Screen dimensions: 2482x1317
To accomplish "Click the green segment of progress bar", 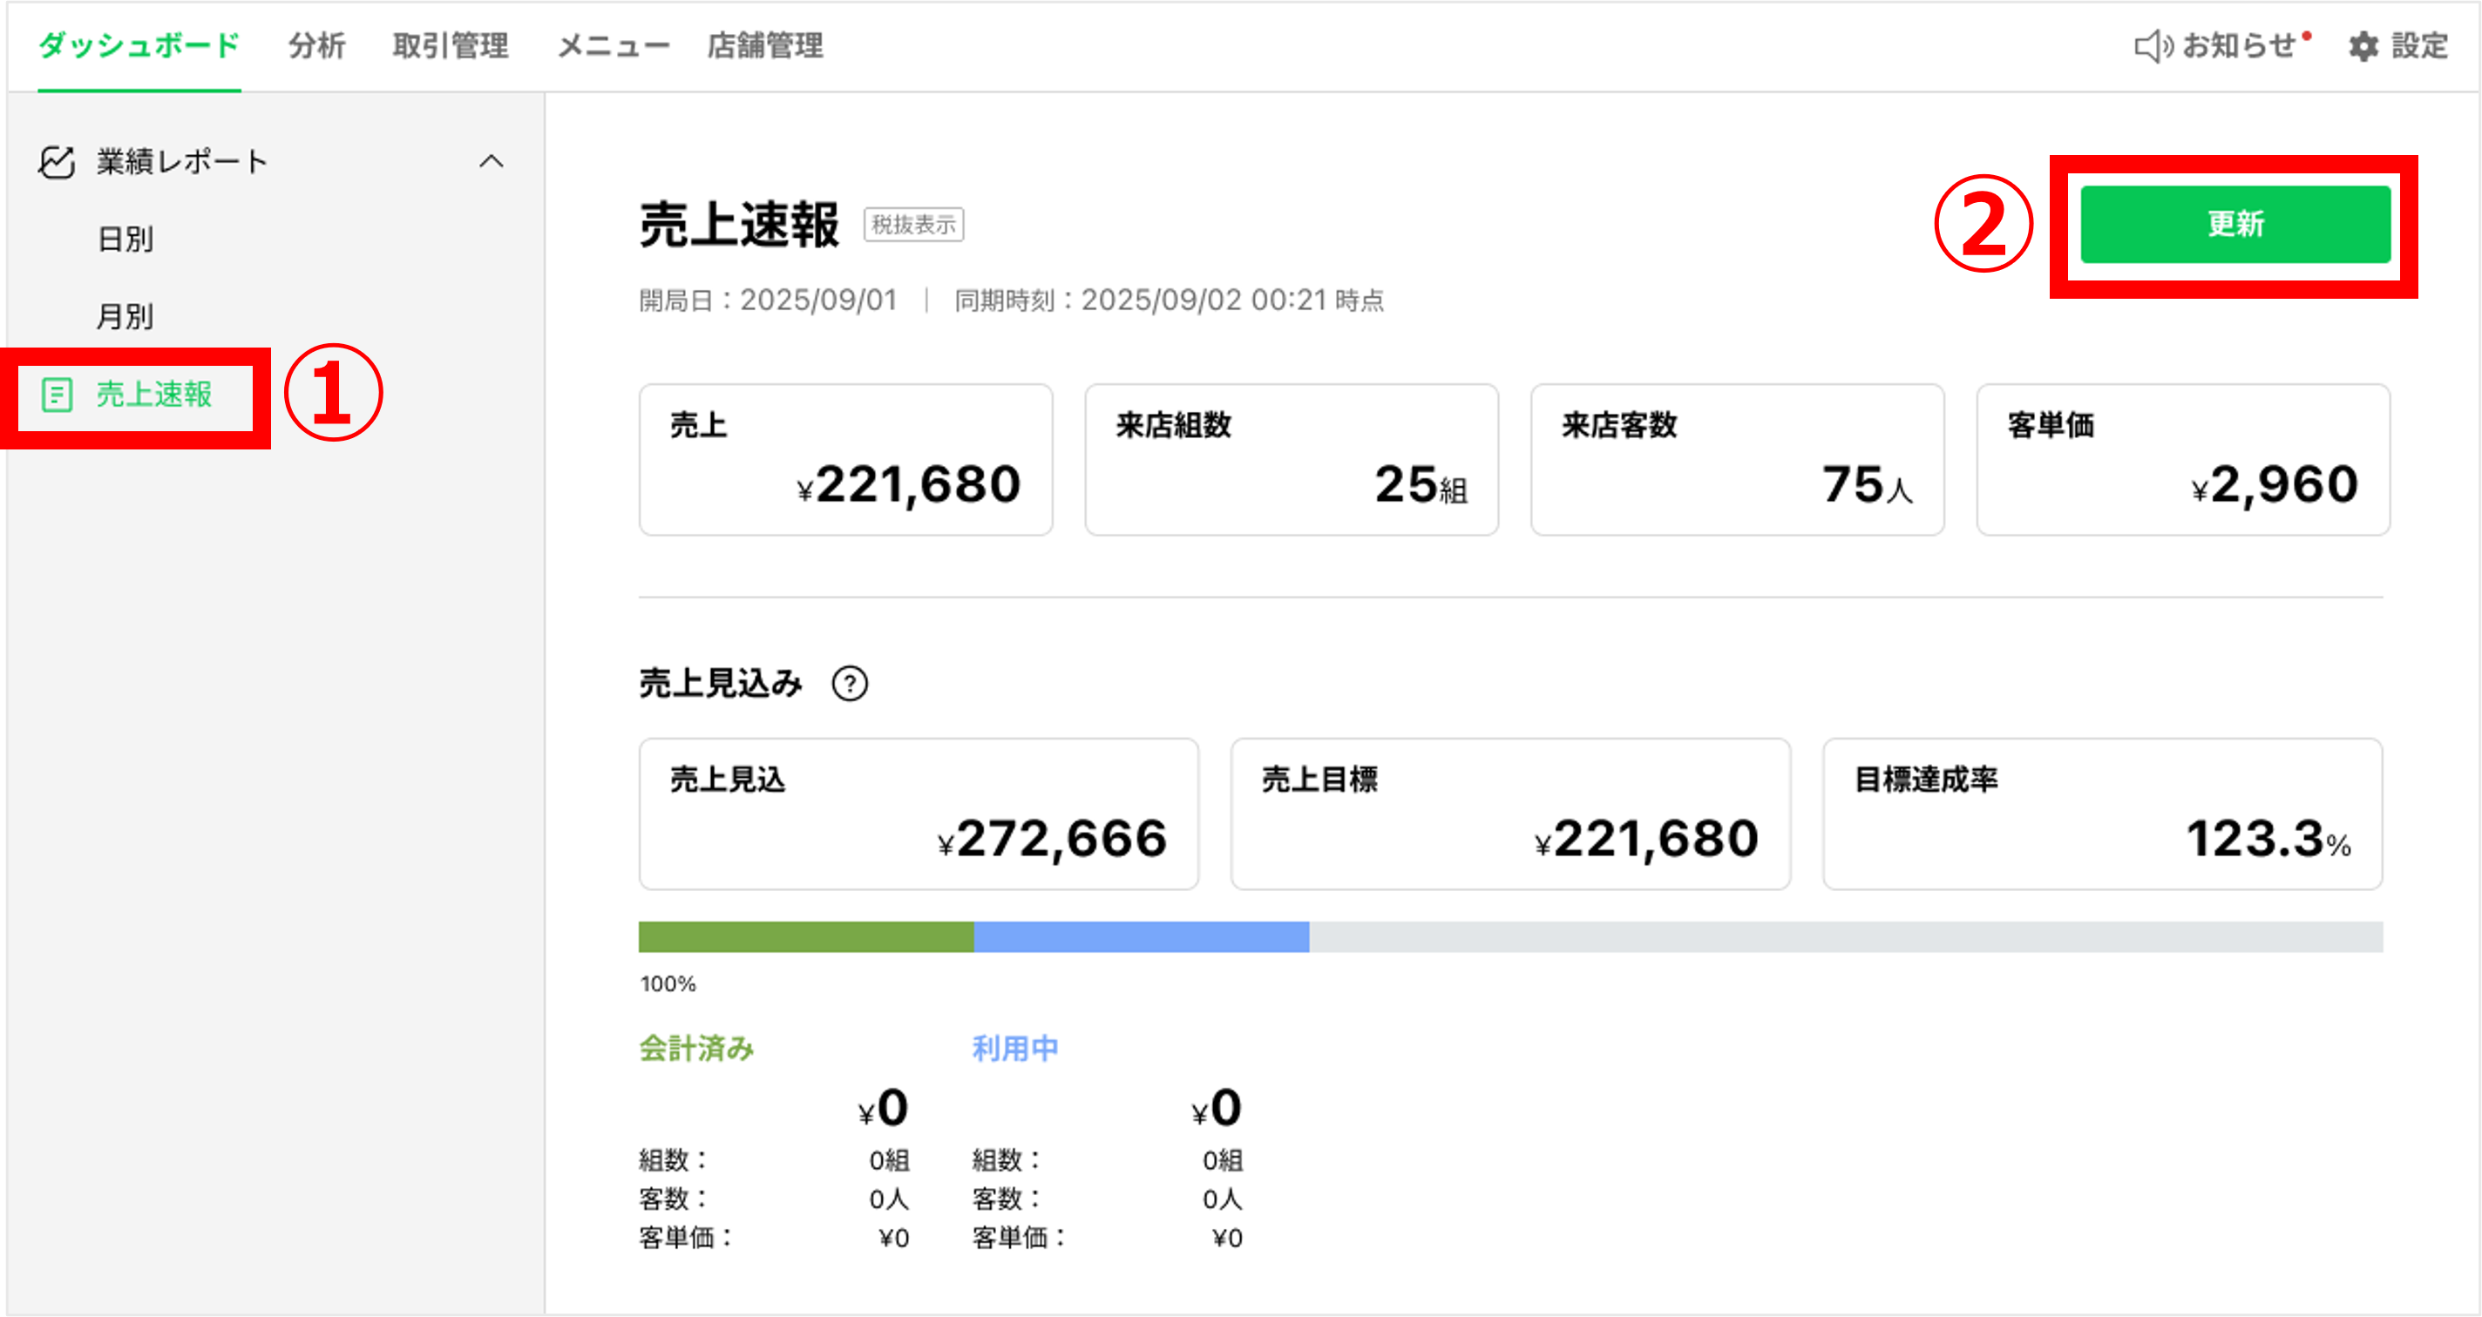I will point(805,936).
